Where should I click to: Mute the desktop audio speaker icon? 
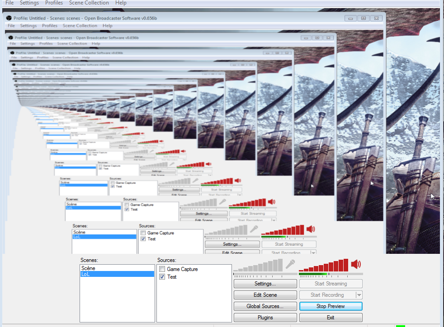(356, 265)
